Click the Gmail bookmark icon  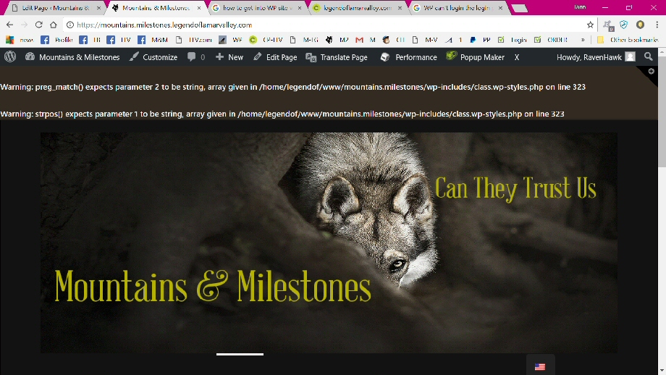pos(359,40)
